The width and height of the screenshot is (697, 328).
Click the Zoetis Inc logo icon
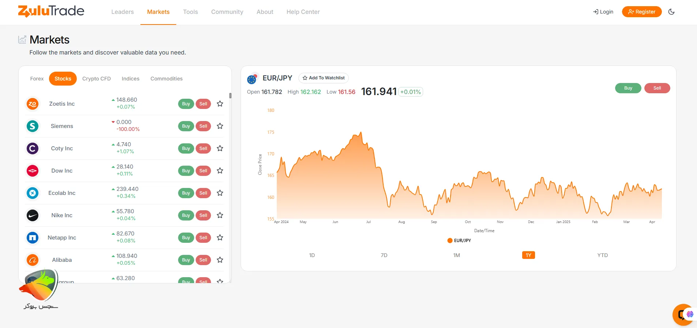pyautogui.click(x=33, y=104)
